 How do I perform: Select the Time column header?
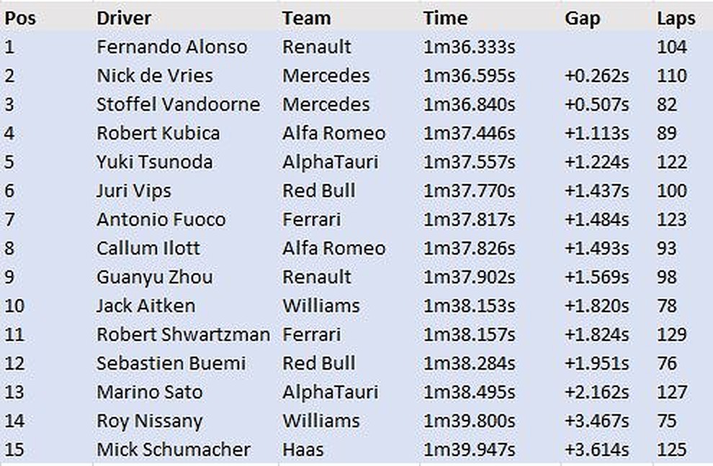[x=445, y=18]
